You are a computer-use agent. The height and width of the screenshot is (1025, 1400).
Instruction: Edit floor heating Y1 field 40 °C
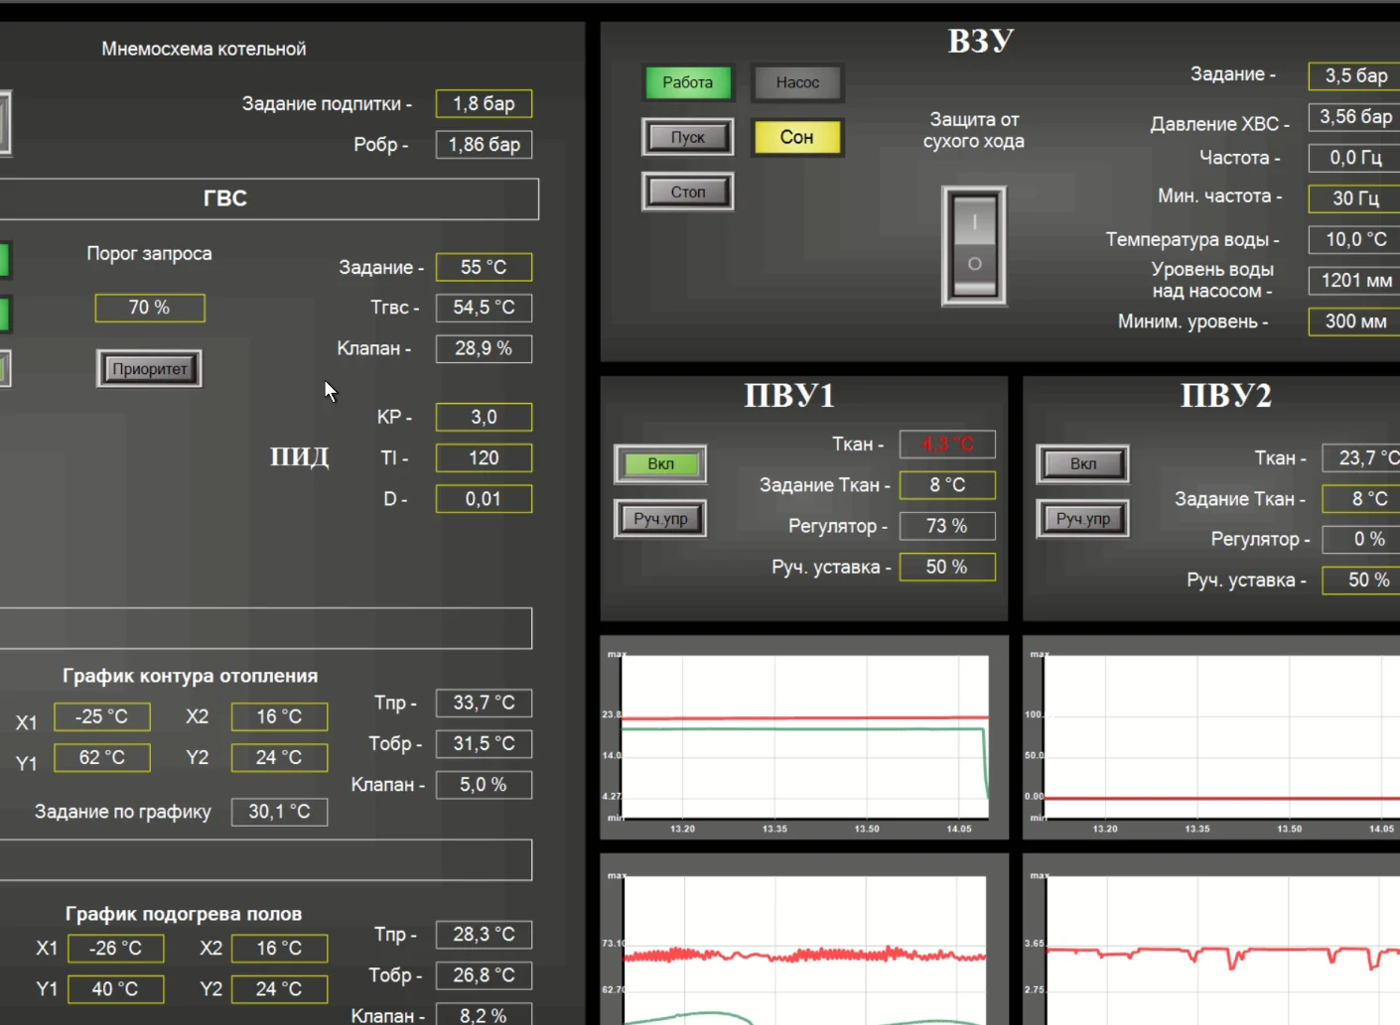pyautogui.click(x=116, y=989)
